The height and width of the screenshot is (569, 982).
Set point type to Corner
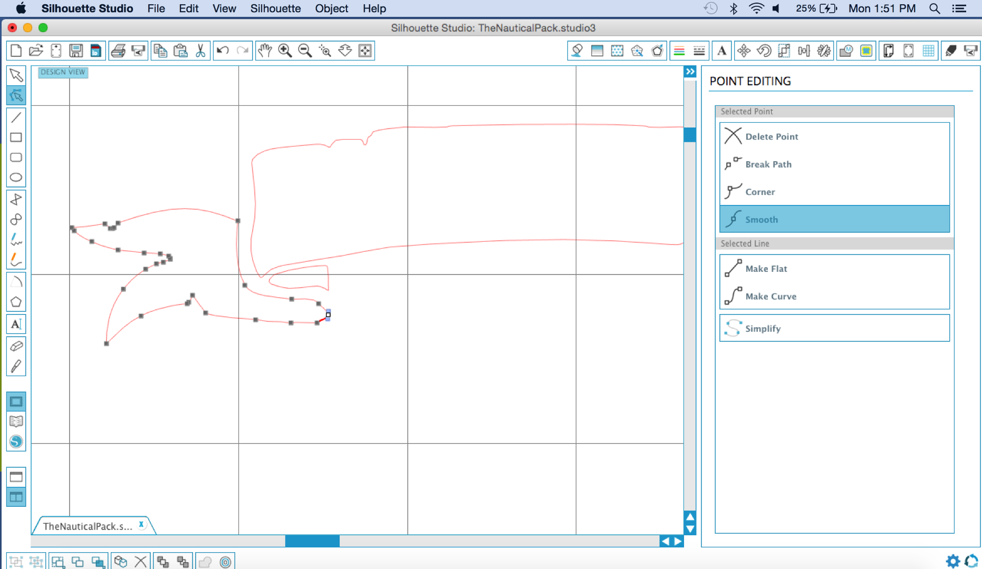tap(834, 192)
